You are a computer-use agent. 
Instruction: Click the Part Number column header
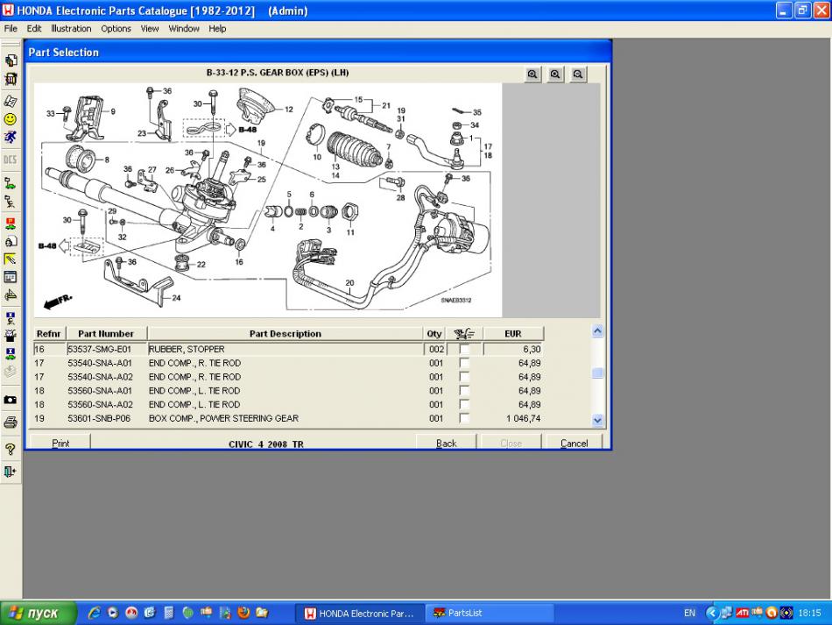coord(106,333)
